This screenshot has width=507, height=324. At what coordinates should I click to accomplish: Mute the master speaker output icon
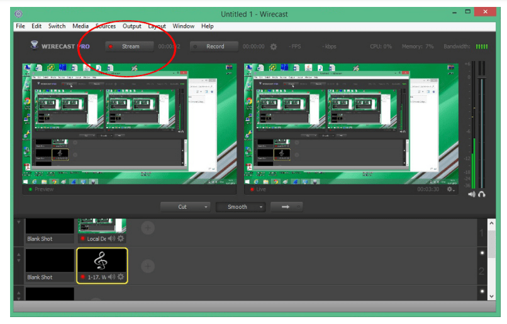[472, 194]
